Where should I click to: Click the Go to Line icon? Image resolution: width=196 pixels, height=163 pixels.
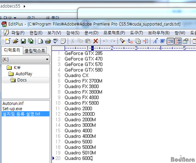pos(145,41)
